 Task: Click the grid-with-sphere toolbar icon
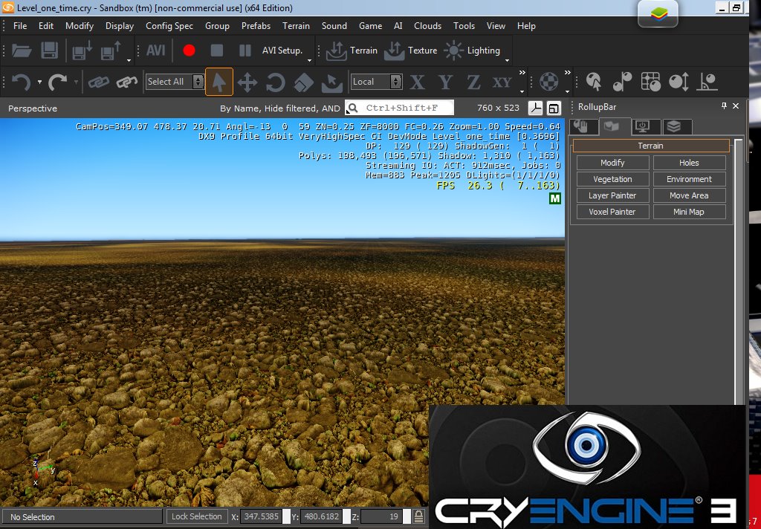[650, 82]
